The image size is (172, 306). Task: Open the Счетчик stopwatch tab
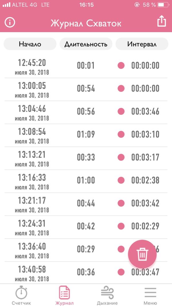pyautogui.click(x=21, y=296)
